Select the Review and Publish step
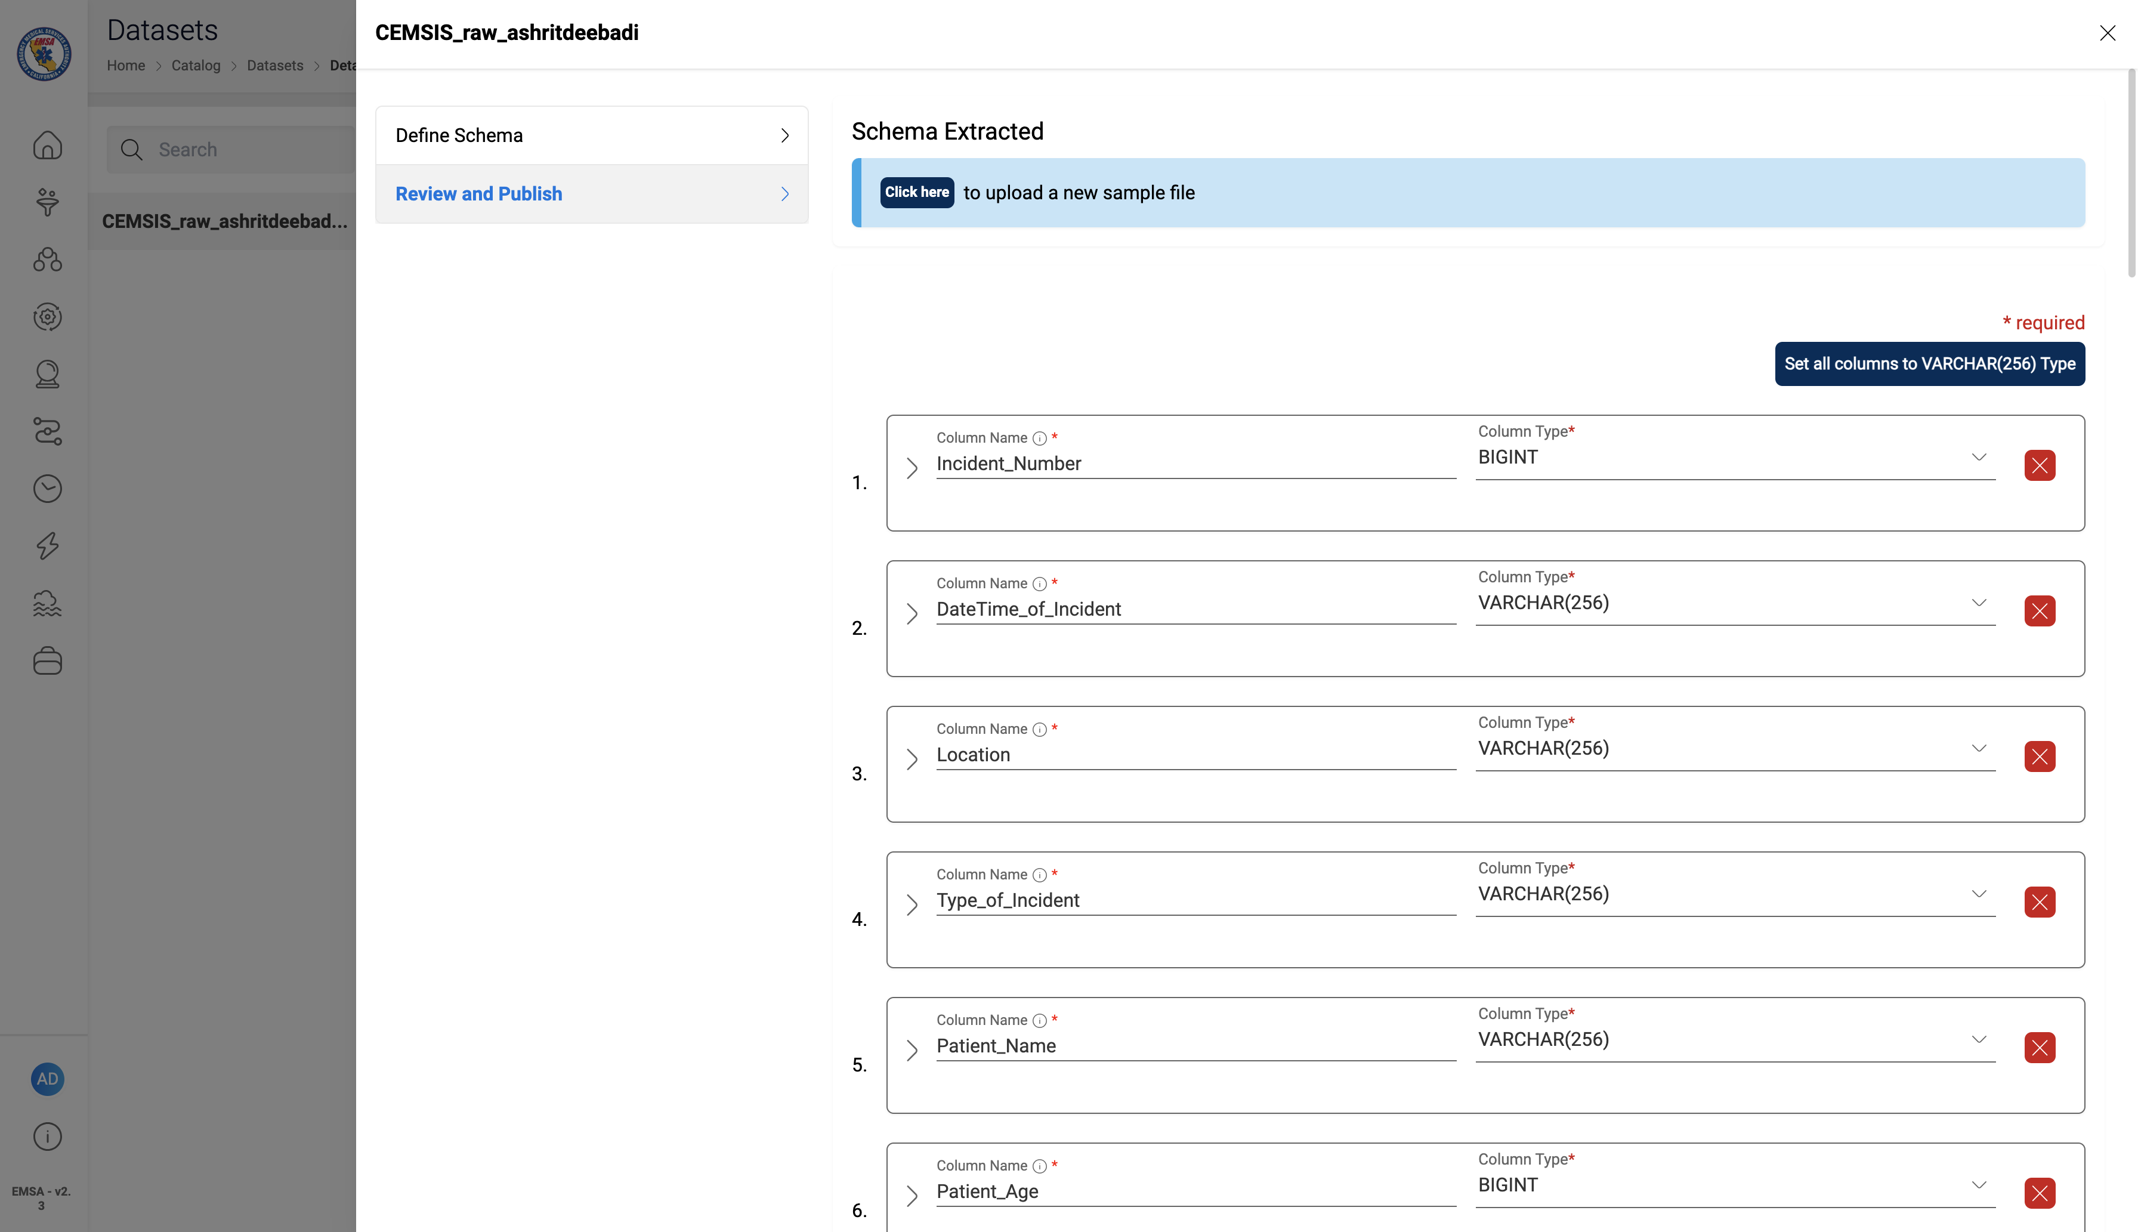This screenshot has width=2138, height=1232. (x=591, y=194)
